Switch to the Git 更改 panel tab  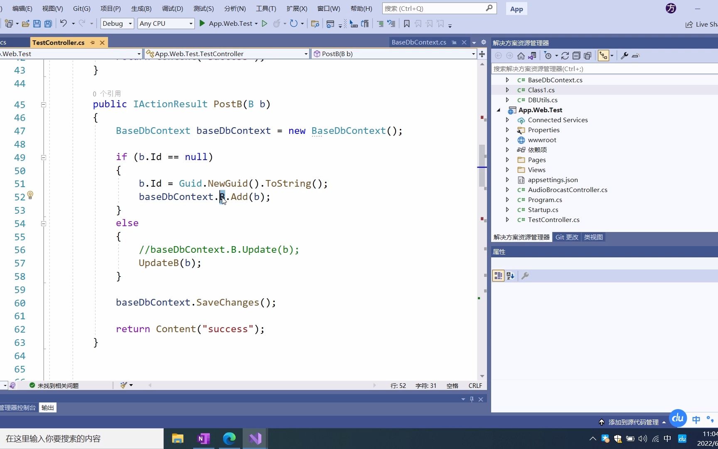567,237
